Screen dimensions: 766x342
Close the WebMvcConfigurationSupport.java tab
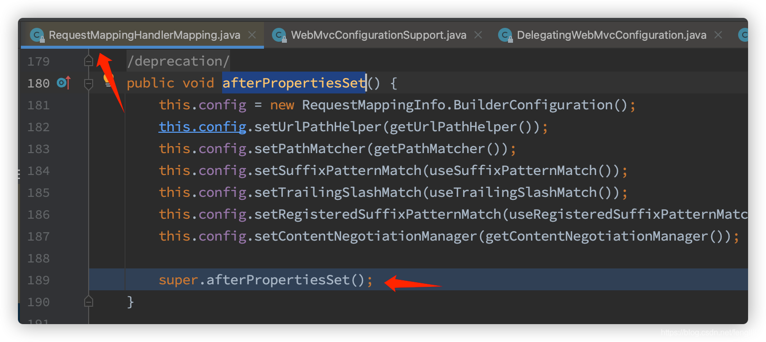pos(478,35)
